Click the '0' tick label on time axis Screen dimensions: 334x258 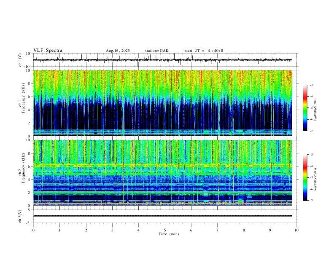(x=33, y=230)
